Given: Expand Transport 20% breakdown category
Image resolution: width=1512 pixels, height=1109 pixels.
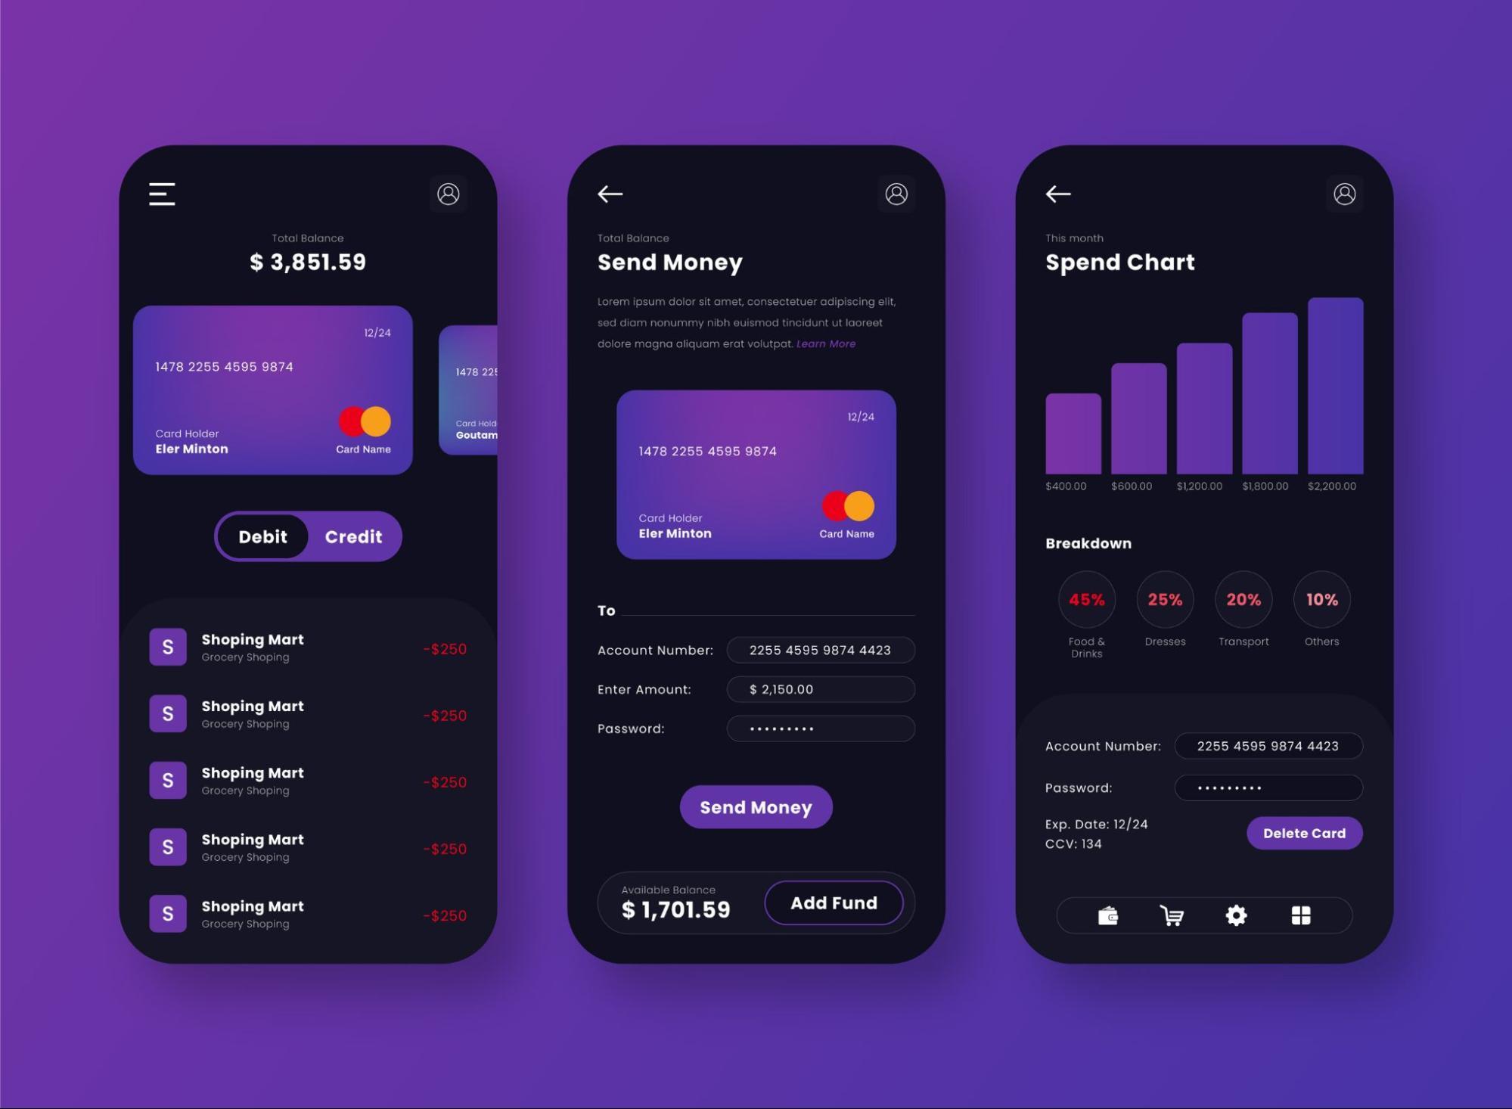Looking at the screenshot, I should 1242,601.
